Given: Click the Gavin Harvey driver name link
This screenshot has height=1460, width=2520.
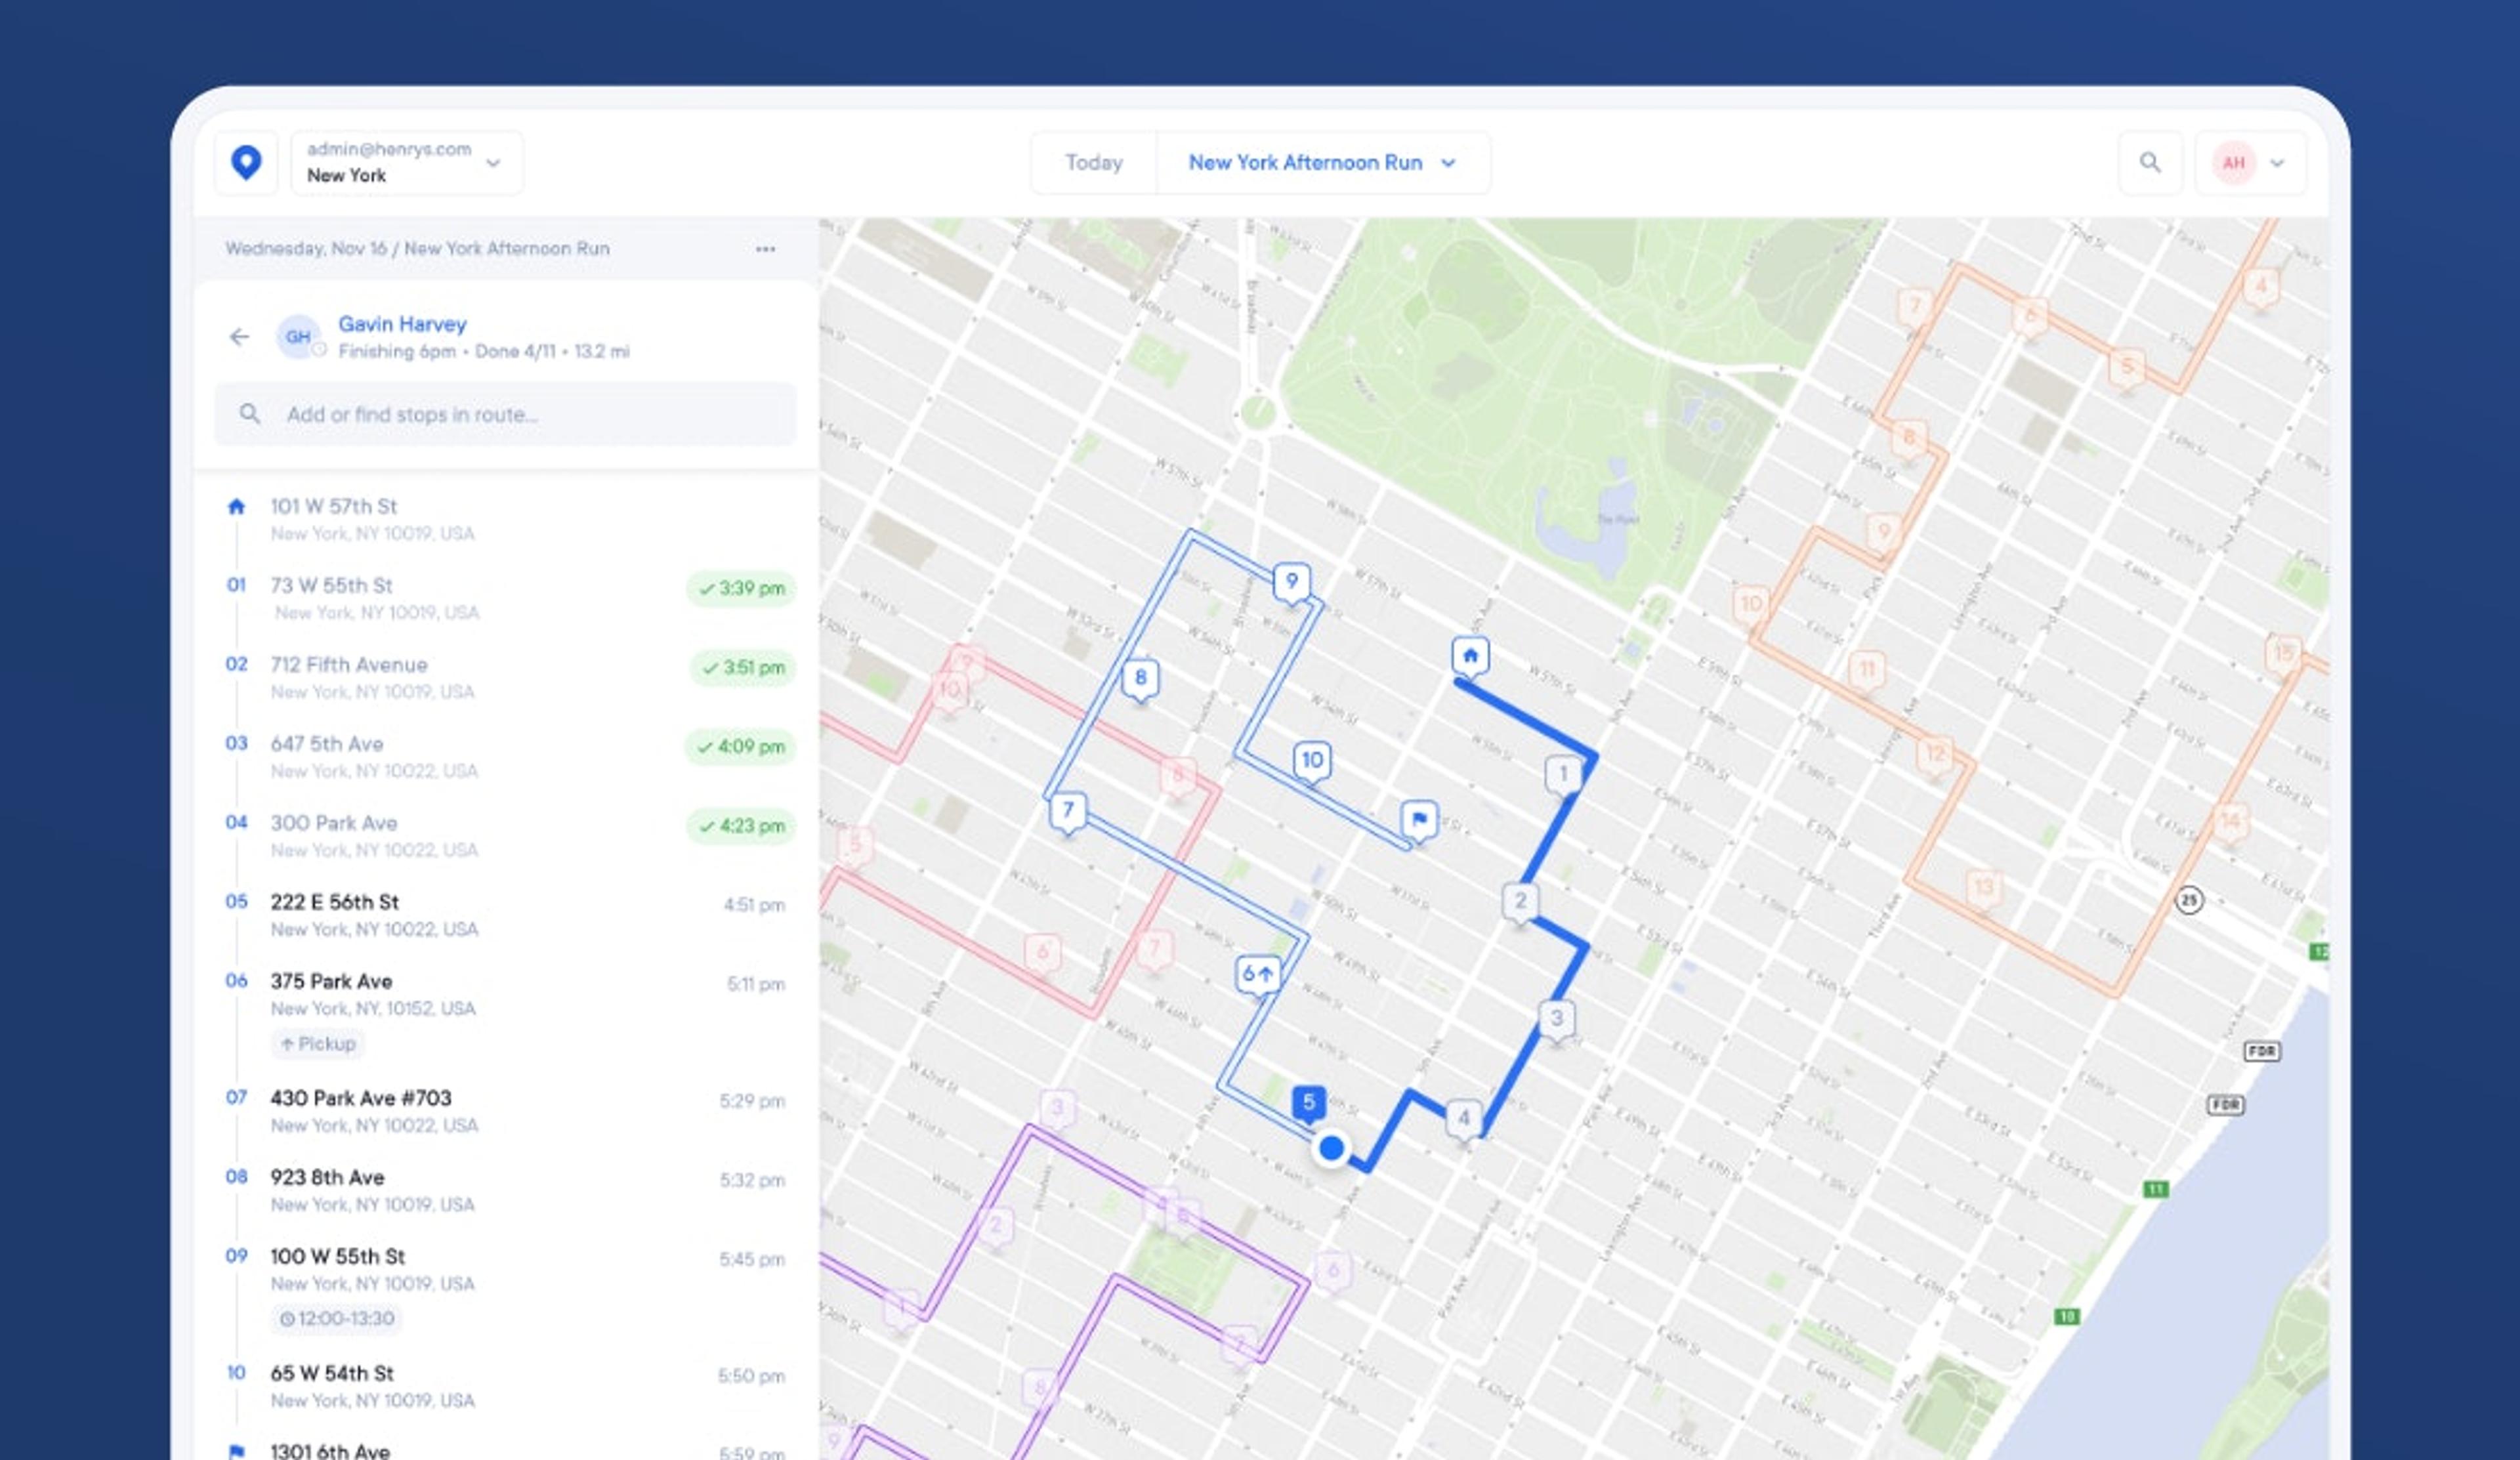Looking at the screenshot, I should [x=402, y=324].
